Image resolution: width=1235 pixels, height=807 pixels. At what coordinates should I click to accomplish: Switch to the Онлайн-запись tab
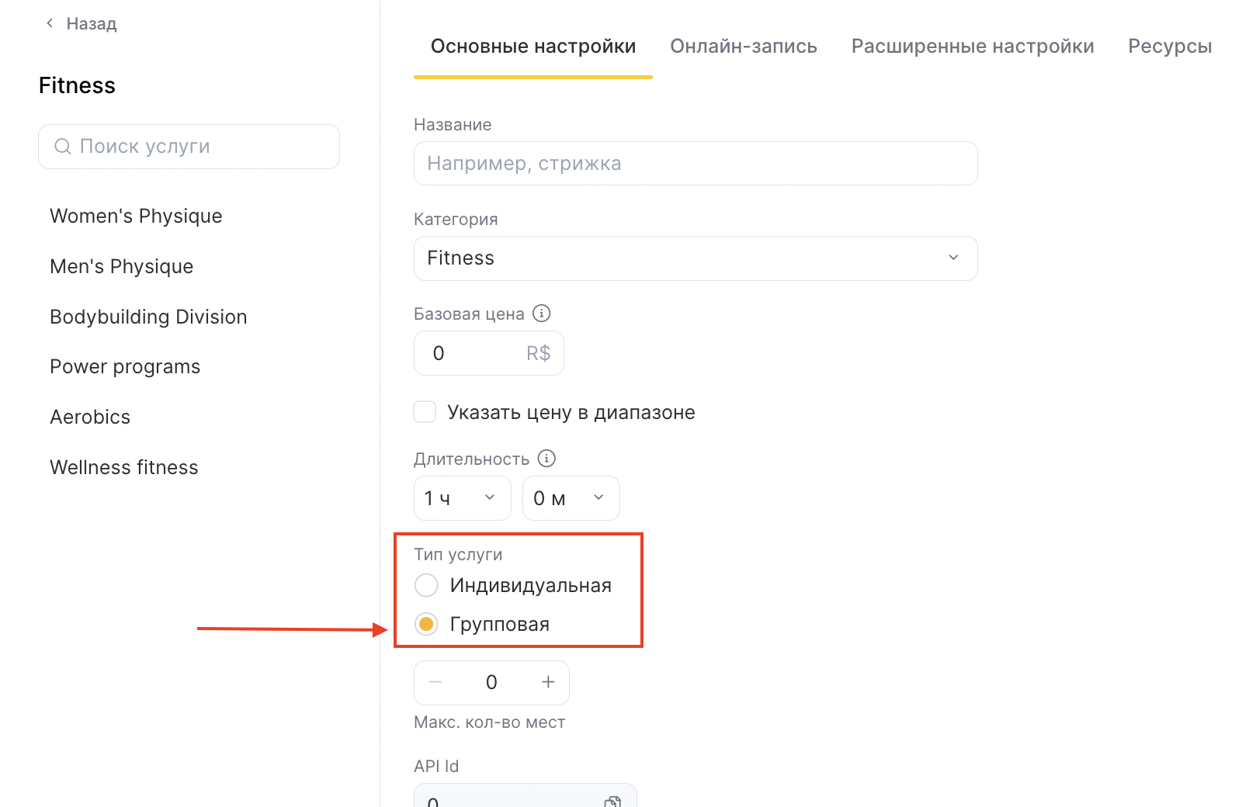(x=743, y=47)
